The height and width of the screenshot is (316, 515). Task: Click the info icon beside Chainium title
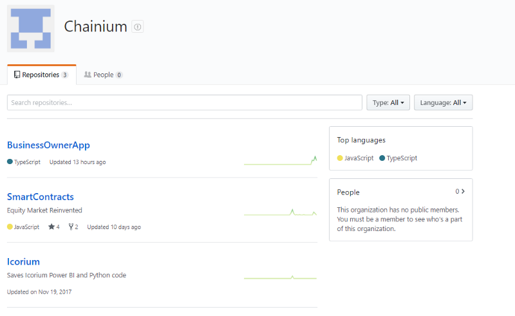pos(137,26)
